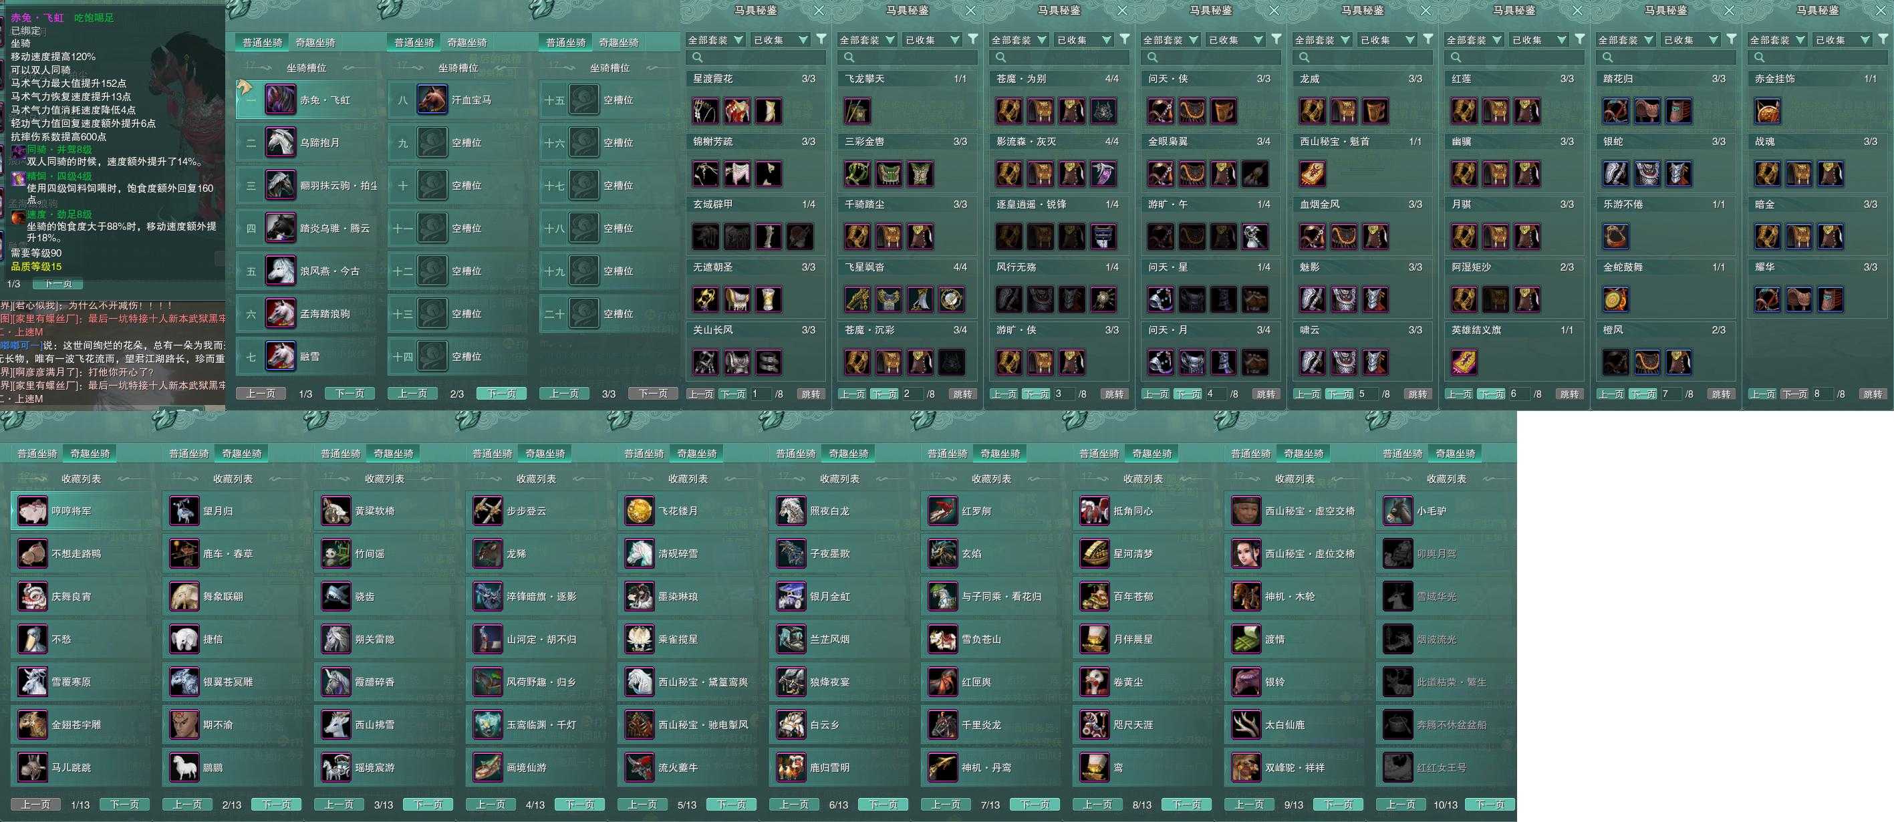1894x822 pixels.
Task: Click the 浪风燕·今古 mount icon
Action: click(280, 271)
